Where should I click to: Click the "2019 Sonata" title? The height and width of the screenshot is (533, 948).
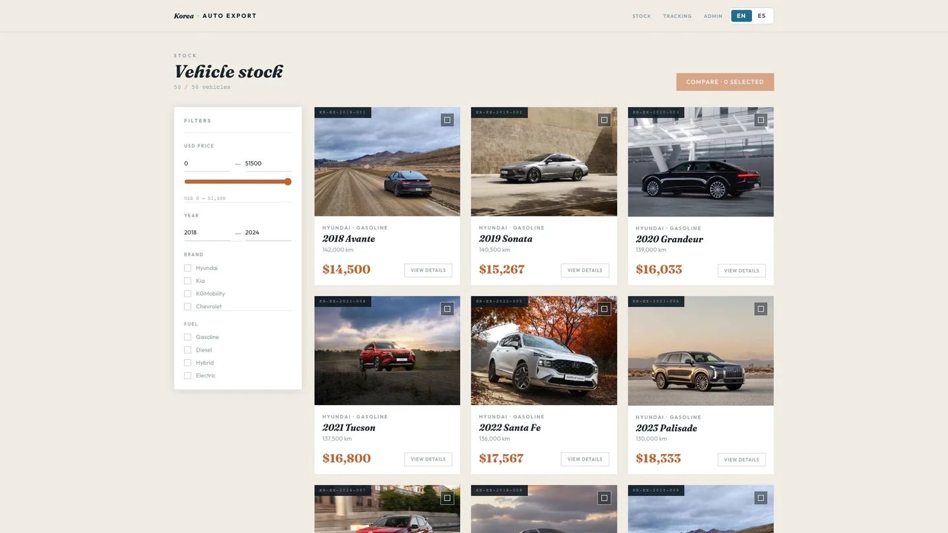click(506, 239)
